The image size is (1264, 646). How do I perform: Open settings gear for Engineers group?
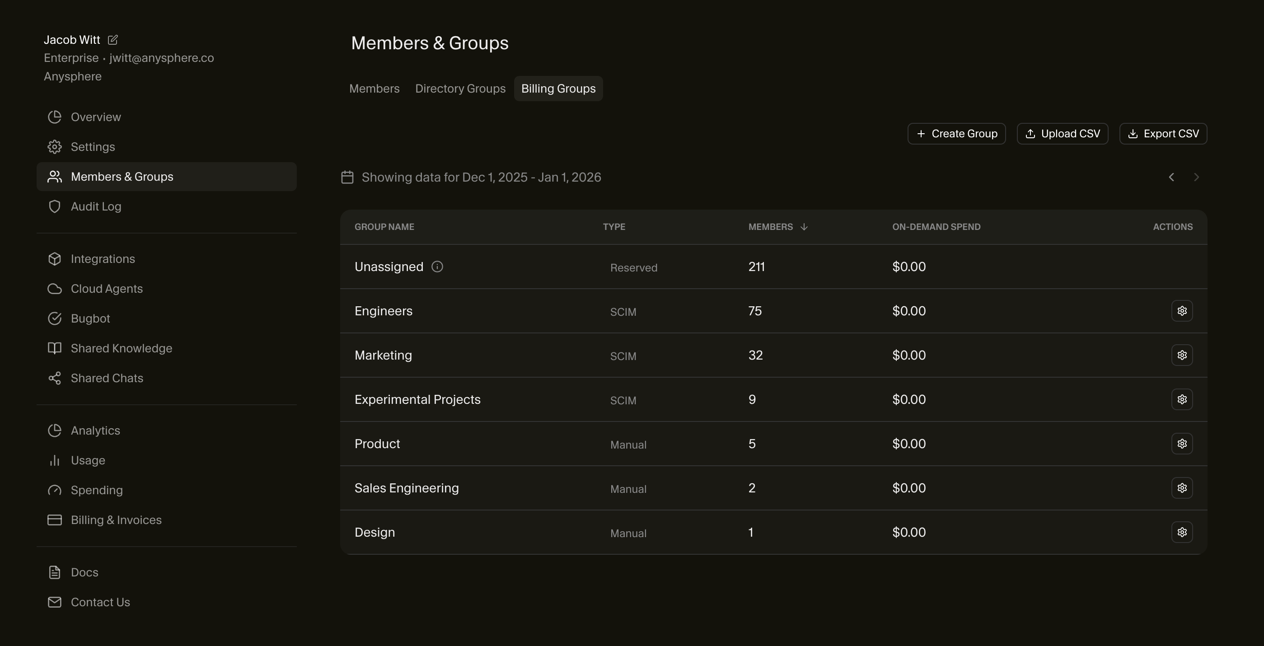pyautogui.click(x=1182, y=311)
